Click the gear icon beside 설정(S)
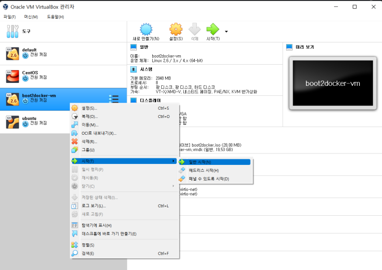382x270 pixels. point(75,108)
